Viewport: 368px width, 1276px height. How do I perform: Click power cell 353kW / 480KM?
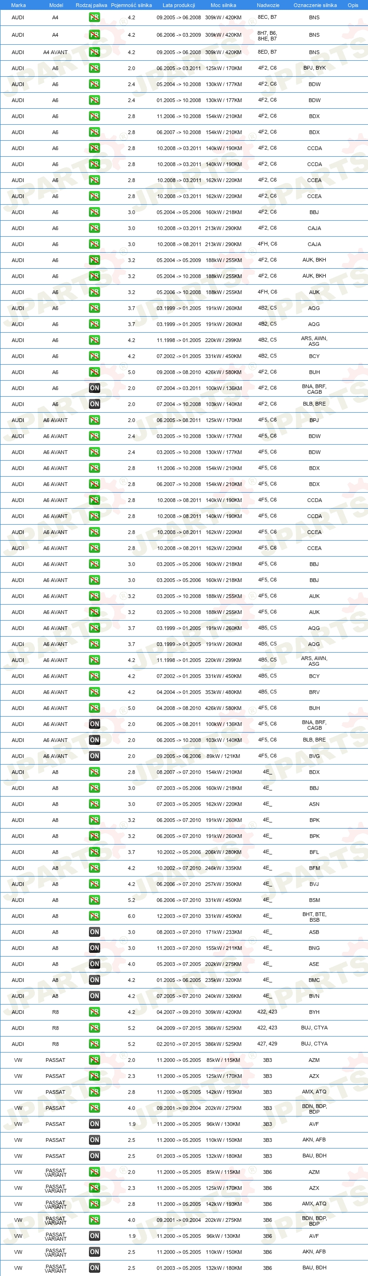click(224, 693)
